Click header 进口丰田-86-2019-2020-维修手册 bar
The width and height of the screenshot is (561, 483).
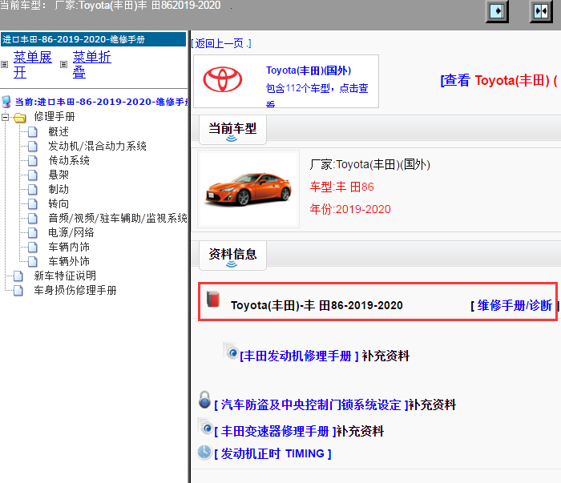pos(94,39)
